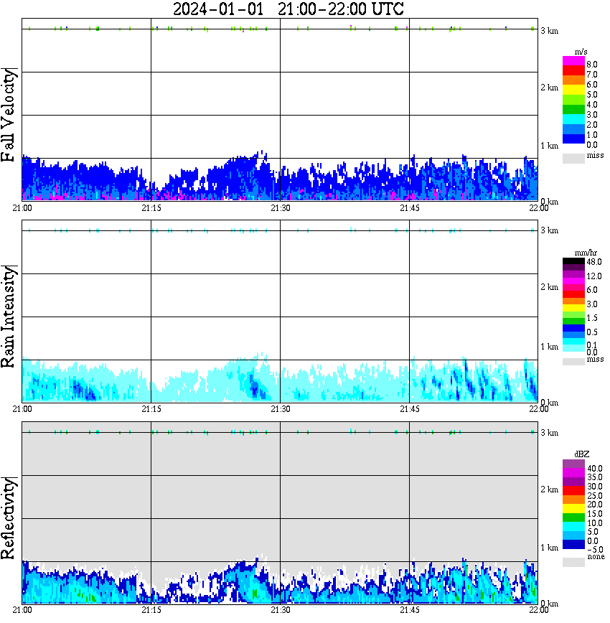The height and width of the screenshot is (623, 610).
Task: Click the 'none' label in the dBZ legend
Action: tap(596, 557)
